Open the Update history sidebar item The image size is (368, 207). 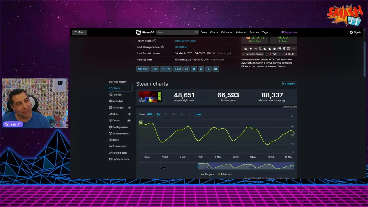pyautogui.click(x=120, y=159)
